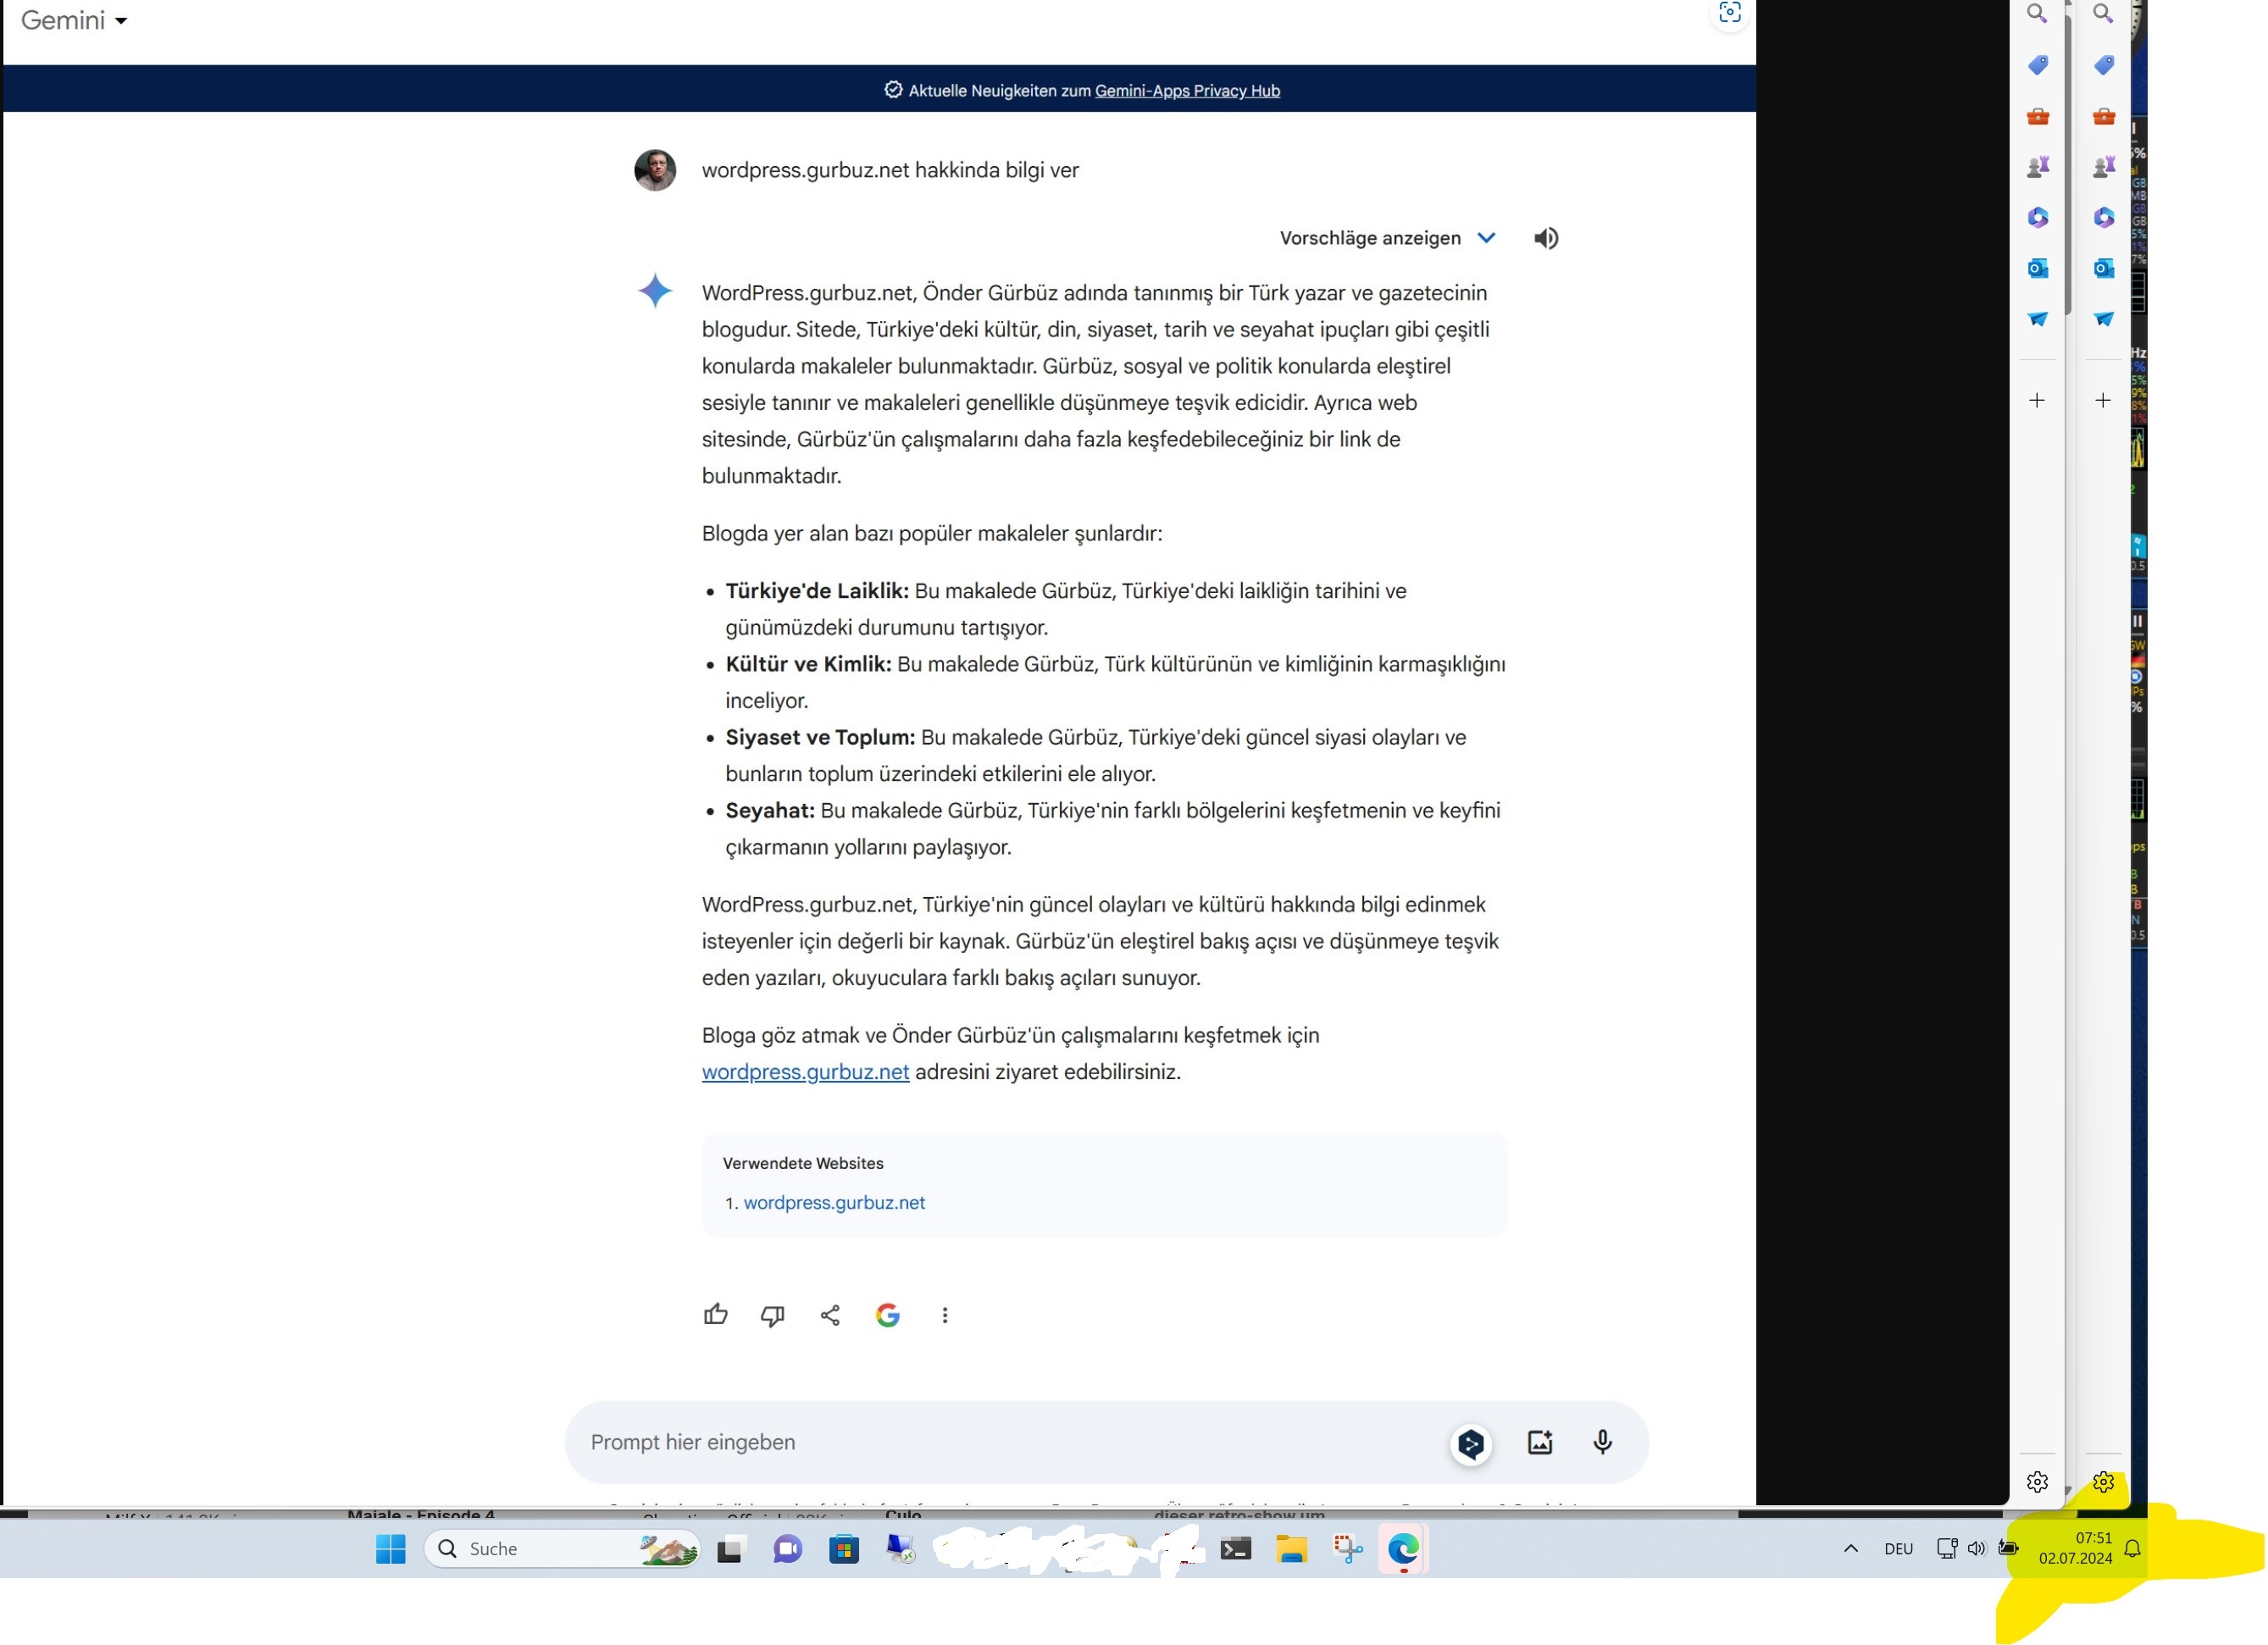Open Games chess icon in the left sidebar column
This screenshot has width=2268, height=1645.
tap(2037, 167)
